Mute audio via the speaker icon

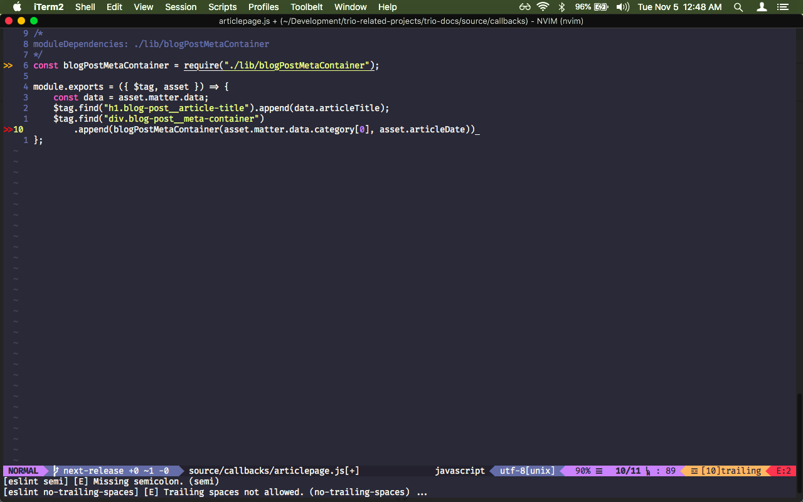pyautogui.click(x=623, y=7)
